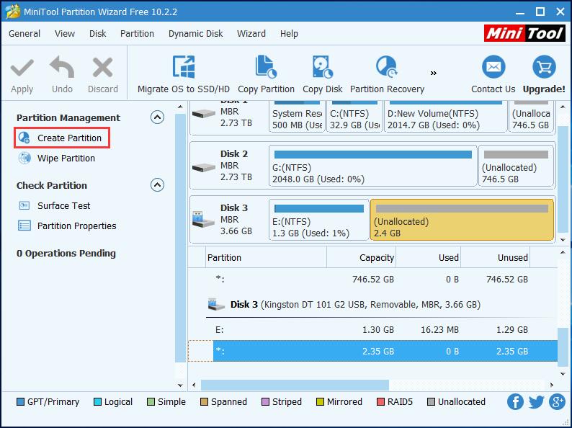572x428 pixels.
Task: Select the C:(NTFS) partition block
Action: coord(354,116)
